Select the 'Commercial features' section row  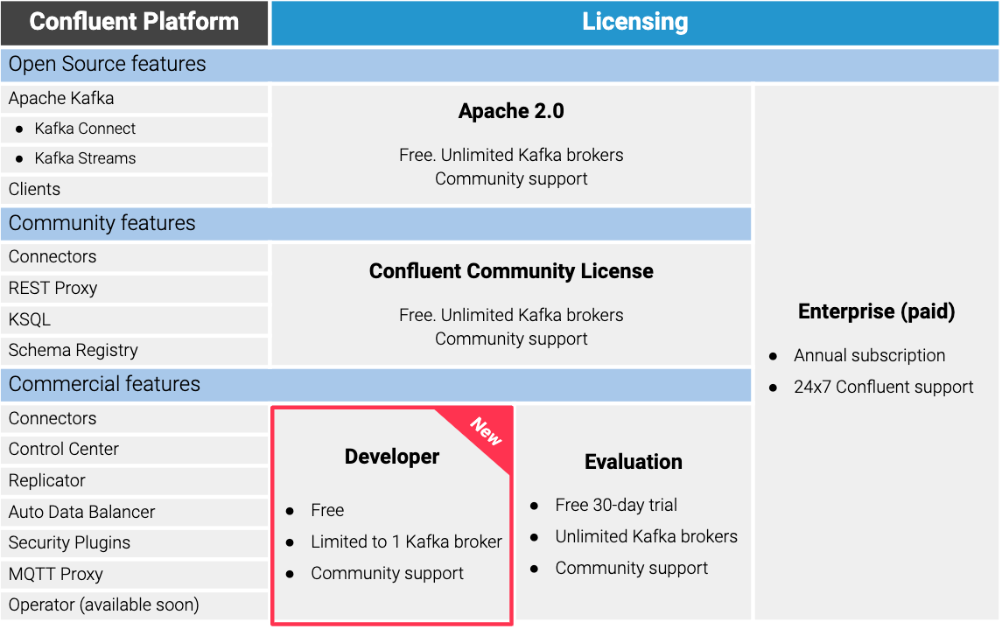click(x=375, y=384)
